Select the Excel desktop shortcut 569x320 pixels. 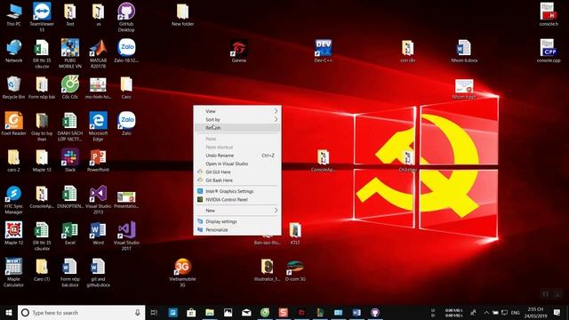[70, 233]
